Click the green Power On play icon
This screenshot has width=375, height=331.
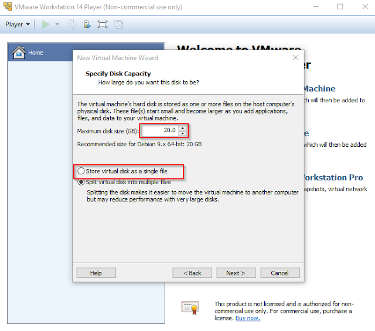point(46,25)
